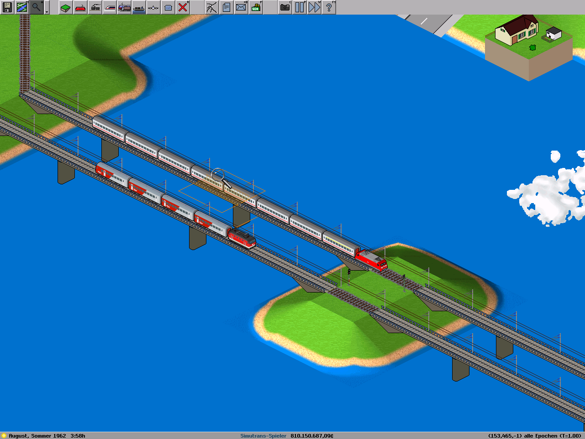Image resolution: width=585 pixels, height=439 pixels.
Task: Open the ship construction tools
Action: pyautogui.click(x=139, y=7)
